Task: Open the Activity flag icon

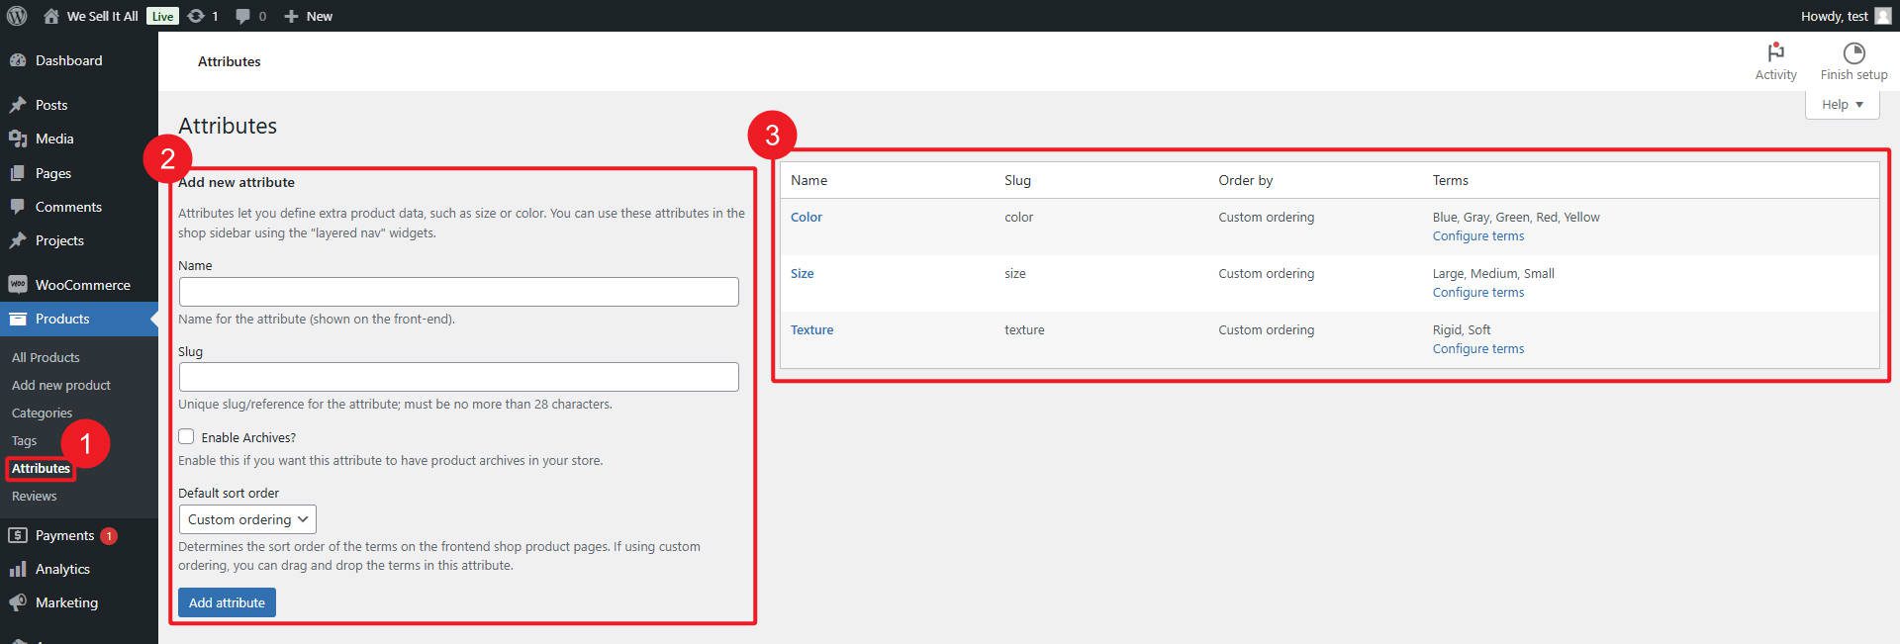Action: [x=1775, y=52]
